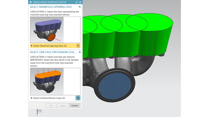Cancel the simulation template setup
Viewport: 209px width, 117px height.
tap(75, 105)
